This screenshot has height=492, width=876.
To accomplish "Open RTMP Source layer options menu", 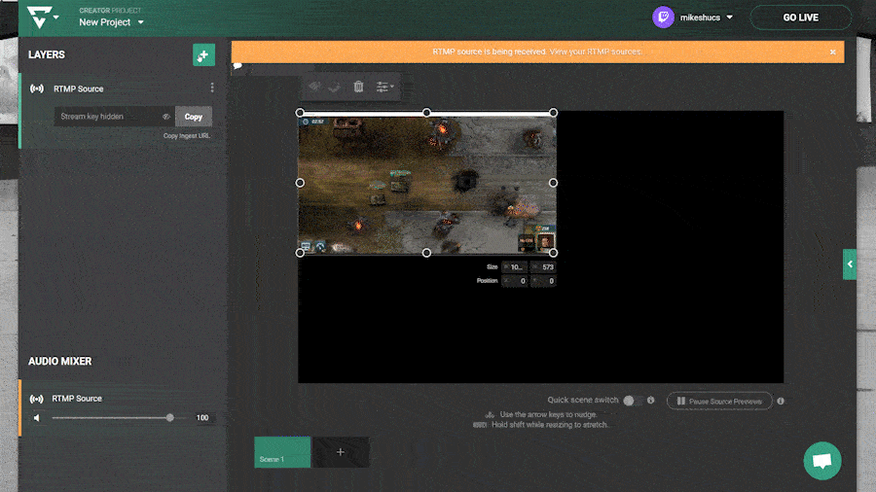I will click(x=212, y=88).
